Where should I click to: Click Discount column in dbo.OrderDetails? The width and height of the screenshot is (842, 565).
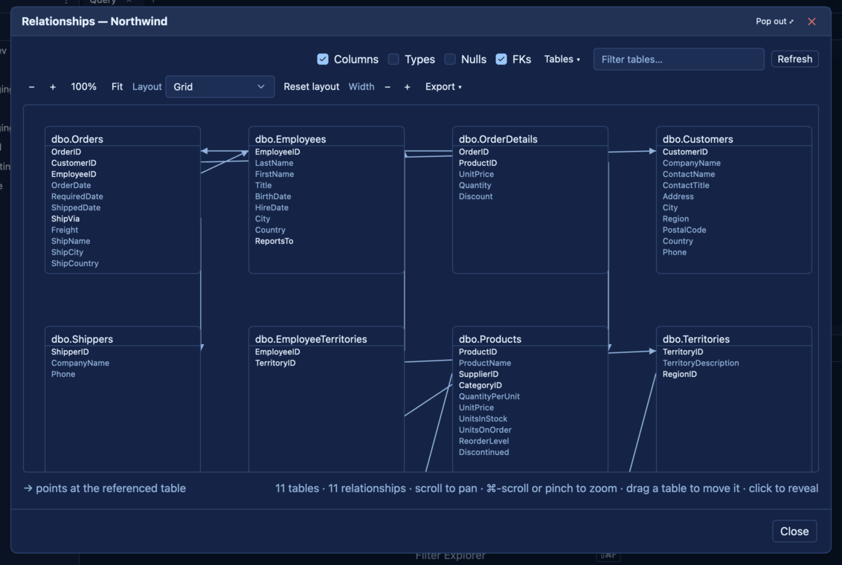[475, 196]
